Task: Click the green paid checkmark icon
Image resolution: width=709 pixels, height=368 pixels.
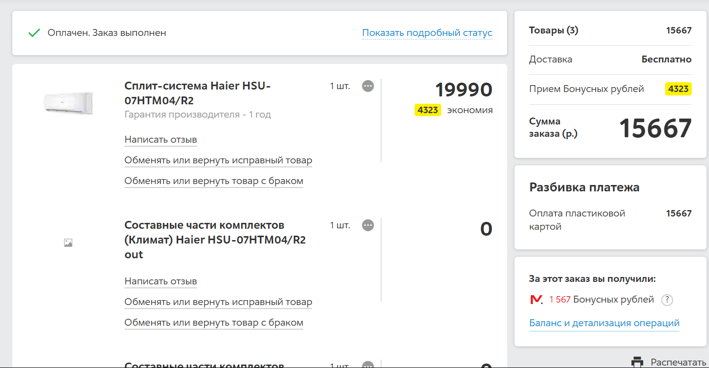Action: pyautogui.click(x=34, y=33)
